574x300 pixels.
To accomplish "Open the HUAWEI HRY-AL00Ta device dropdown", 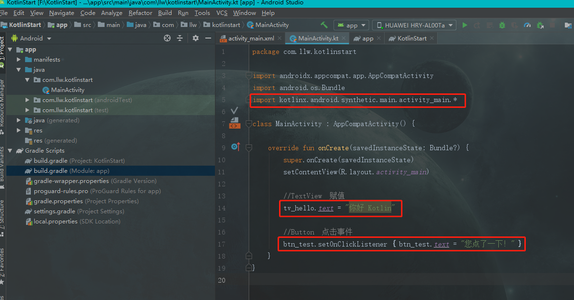I will 414,25.
